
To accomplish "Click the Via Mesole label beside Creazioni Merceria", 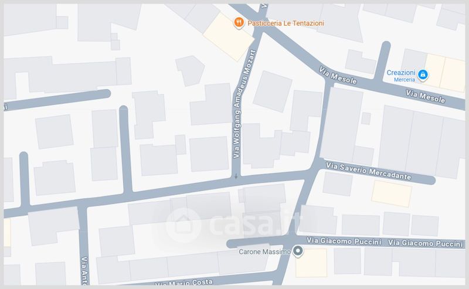I will point(426,96).
